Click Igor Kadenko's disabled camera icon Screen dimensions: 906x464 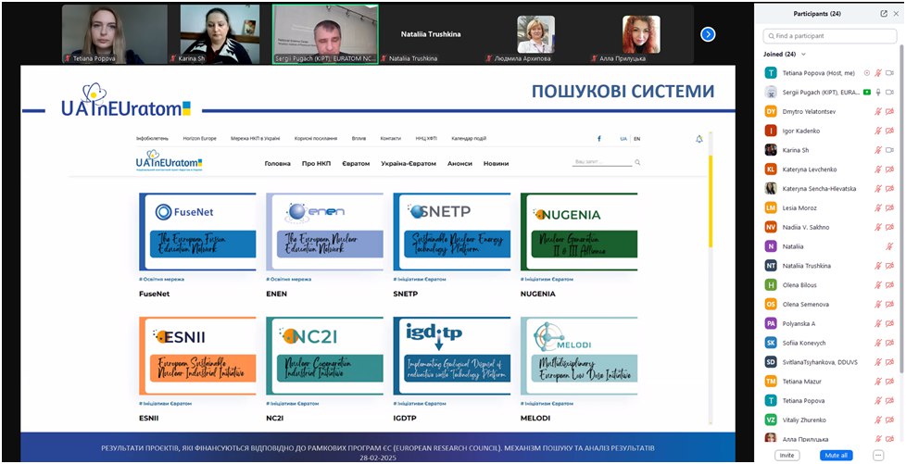coord(890,131)
